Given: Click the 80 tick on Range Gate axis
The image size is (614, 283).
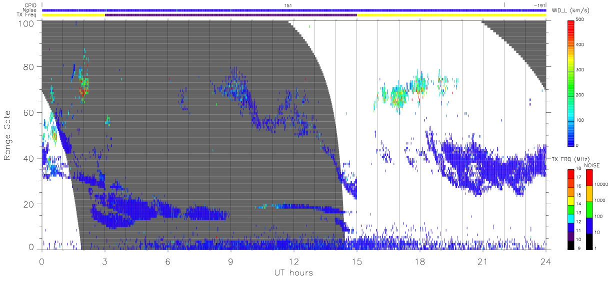Looking at the screenshot, I should (27, 66).
